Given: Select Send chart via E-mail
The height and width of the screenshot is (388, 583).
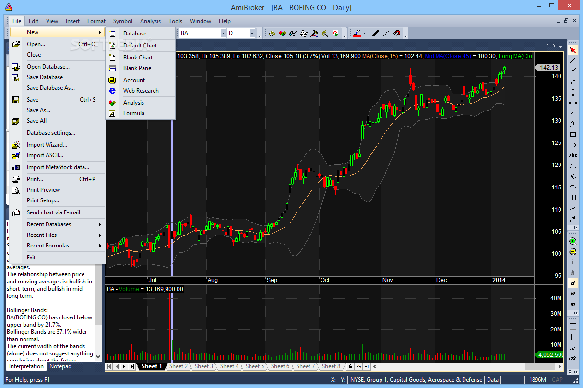Looking at the screenshot, I should click(58, 212).
